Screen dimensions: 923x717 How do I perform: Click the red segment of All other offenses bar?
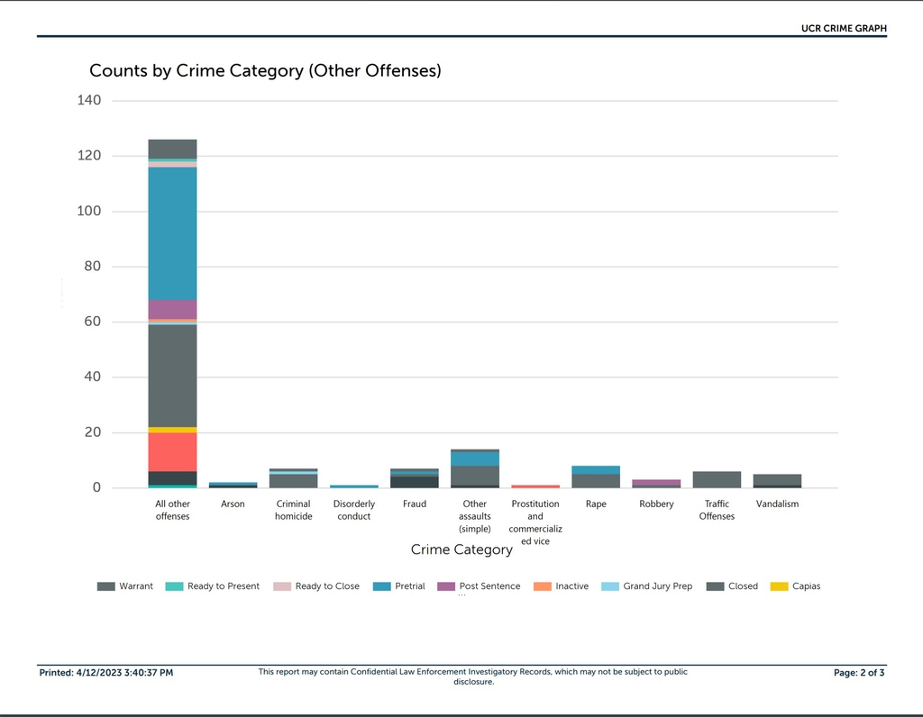pos(172,452)
